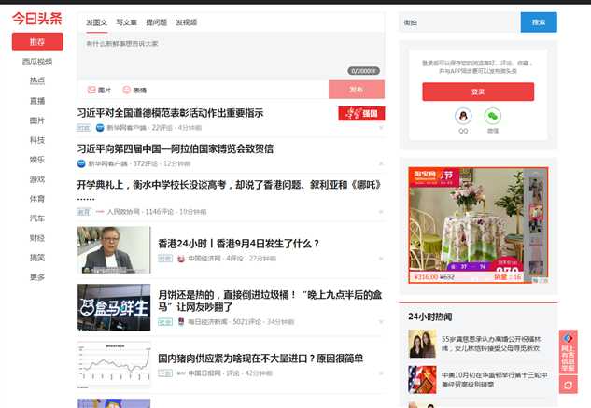This screenshot has height=408, width=591.
Task: Open 国内猪肉供应紧 article headline
Action: [x=260, y=359]
